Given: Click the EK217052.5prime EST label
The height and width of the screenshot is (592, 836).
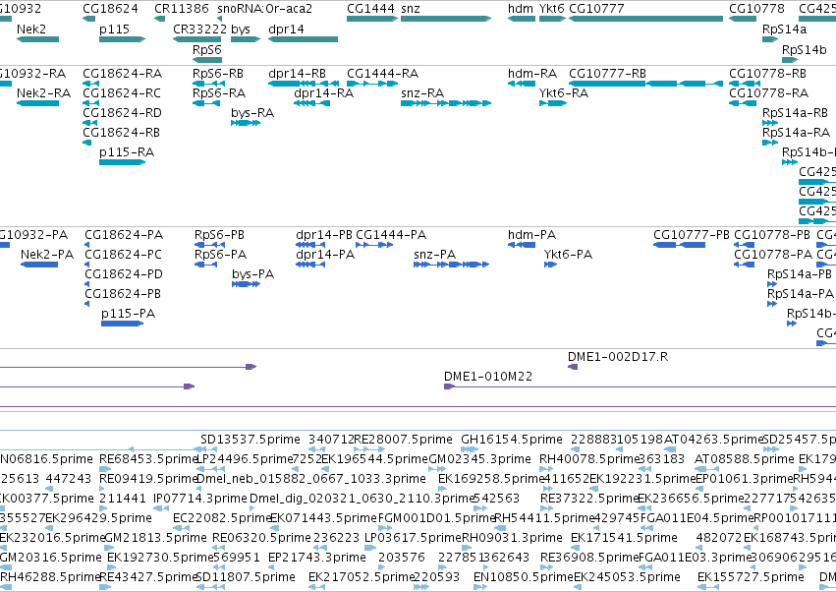Looking at the screenshot, I should click(x=362, y=576).
